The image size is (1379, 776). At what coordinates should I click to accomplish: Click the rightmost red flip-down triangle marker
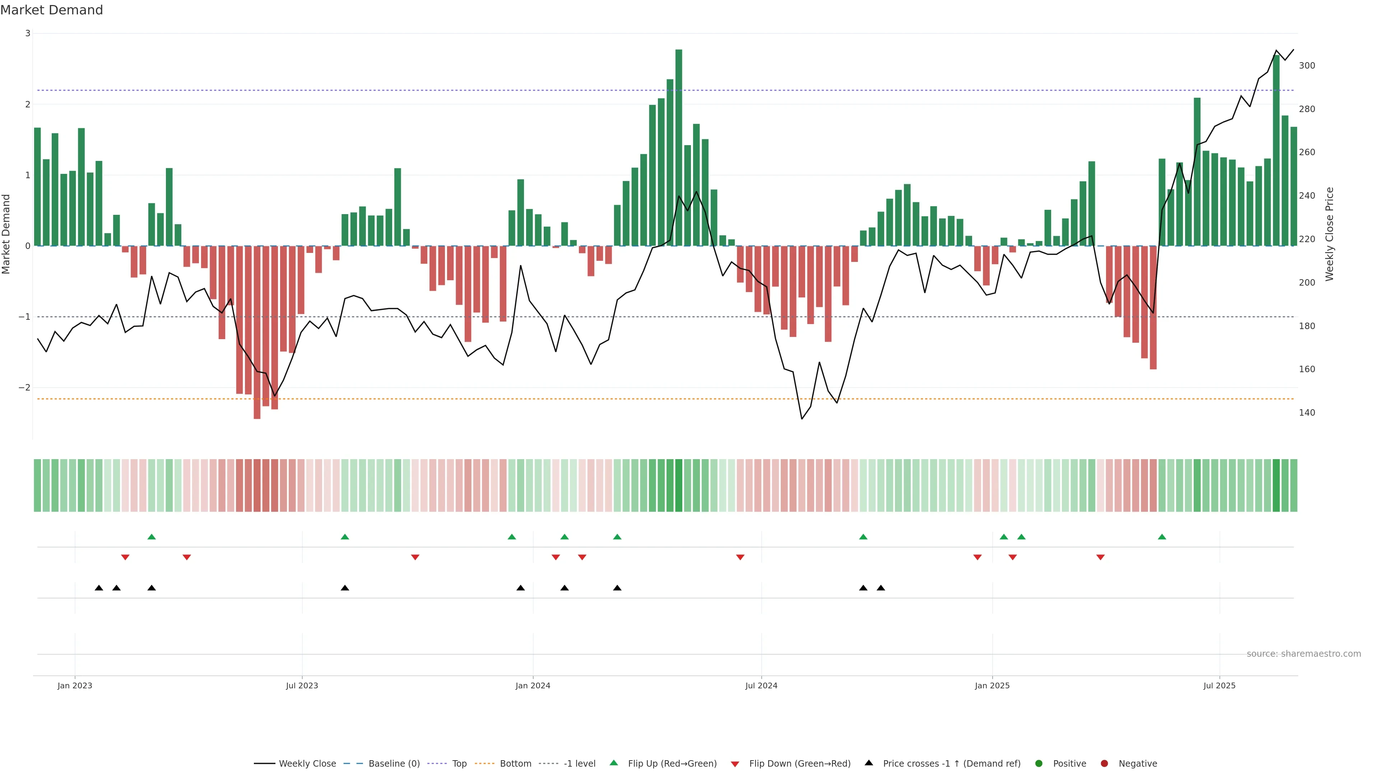pos(1101,558)
